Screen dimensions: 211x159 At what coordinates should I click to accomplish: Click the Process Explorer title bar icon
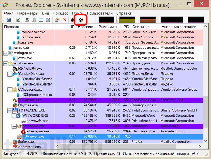pos(6,5)
